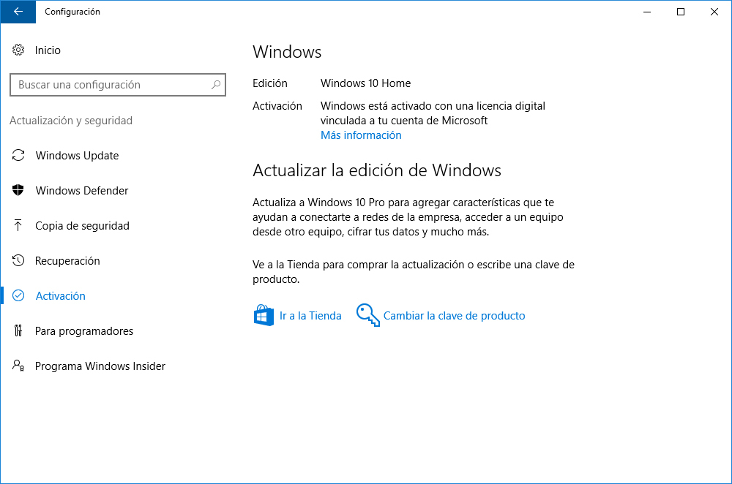Open Ir a la Tienda

[311, 315]
